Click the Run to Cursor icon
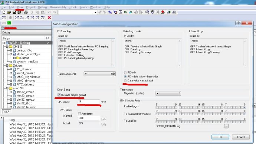This screenshot has width=256, height=144. tap(37, 18)
